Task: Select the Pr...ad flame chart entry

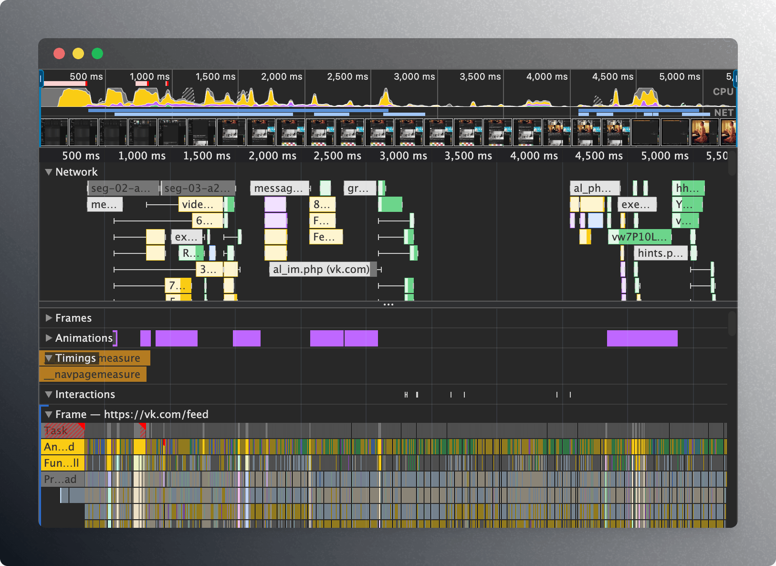Action: [x=63, y=480]
